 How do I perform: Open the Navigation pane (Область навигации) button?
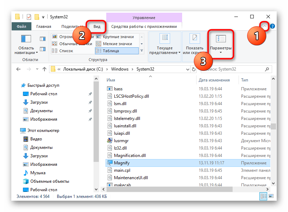tap(26, 44)
